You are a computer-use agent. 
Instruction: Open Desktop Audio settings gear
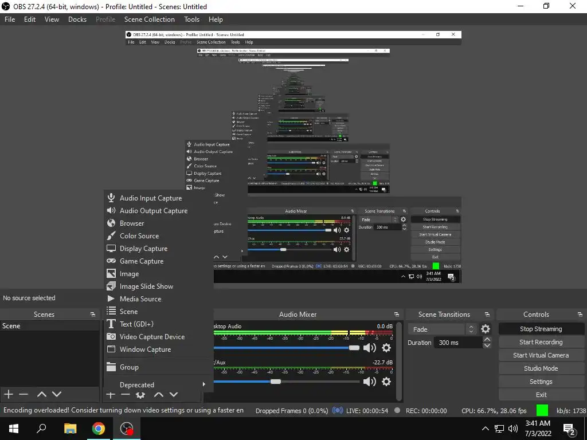coord(386,348)
